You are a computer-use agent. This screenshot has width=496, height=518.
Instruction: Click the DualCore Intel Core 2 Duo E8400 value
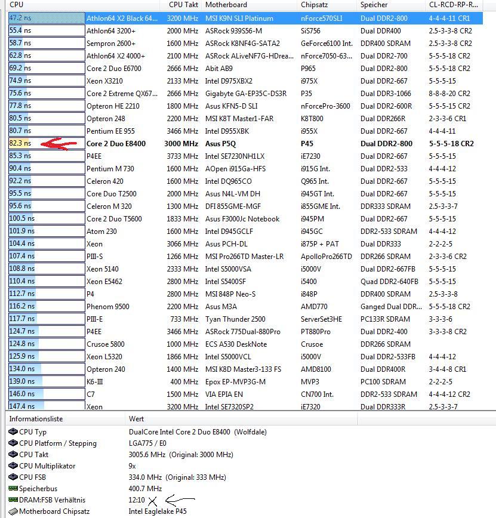click(x=198, y=432)
